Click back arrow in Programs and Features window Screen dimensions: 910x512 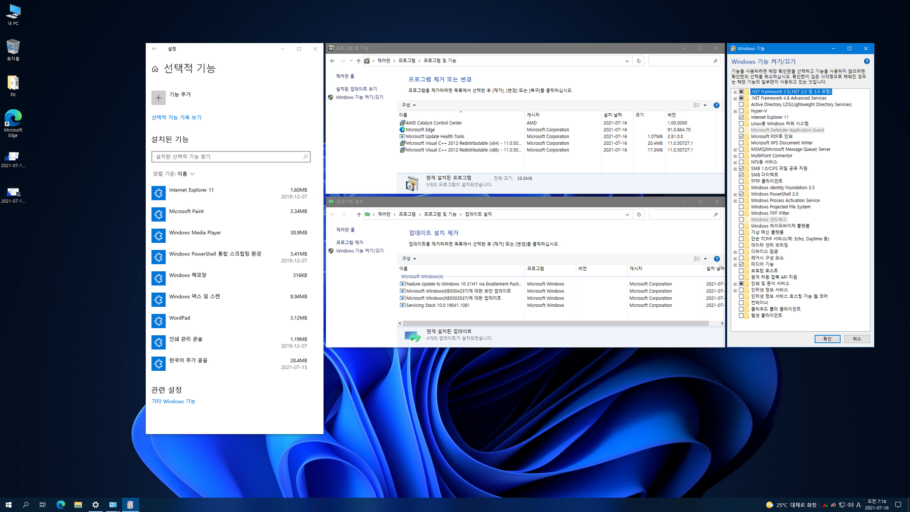(x=333, y=61)
